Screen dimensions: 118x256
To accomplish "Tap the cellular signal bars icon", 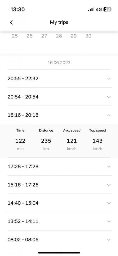I will (x=91, y=9).
